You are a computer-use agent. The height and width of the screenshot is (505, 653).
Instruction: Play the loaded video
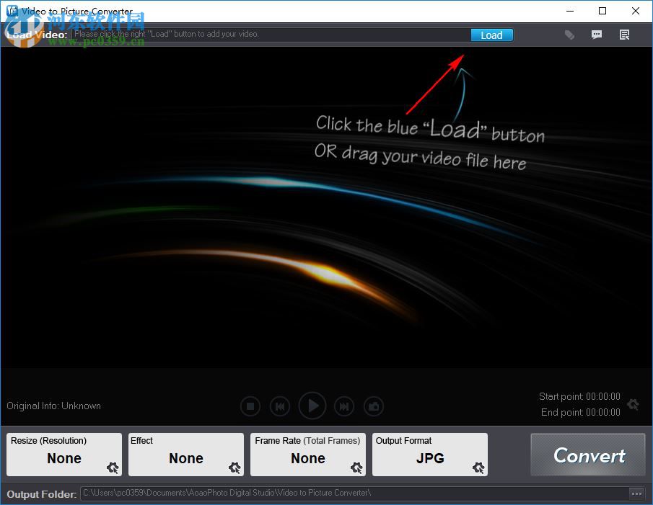pos(312,406)
